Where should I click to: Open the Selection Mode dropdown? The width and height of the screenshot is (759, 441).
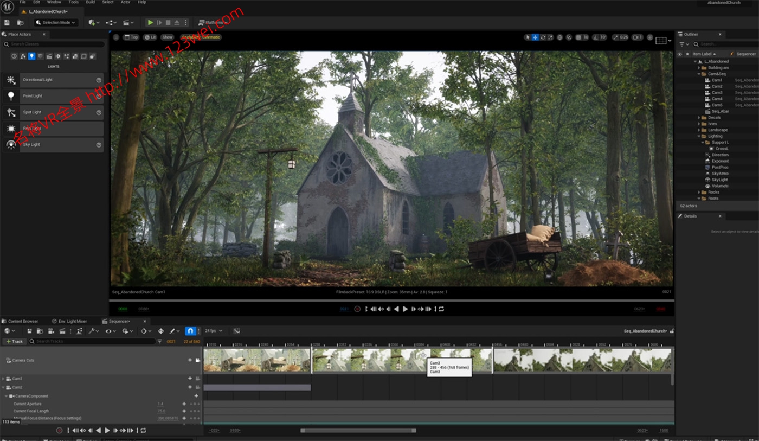56,23
